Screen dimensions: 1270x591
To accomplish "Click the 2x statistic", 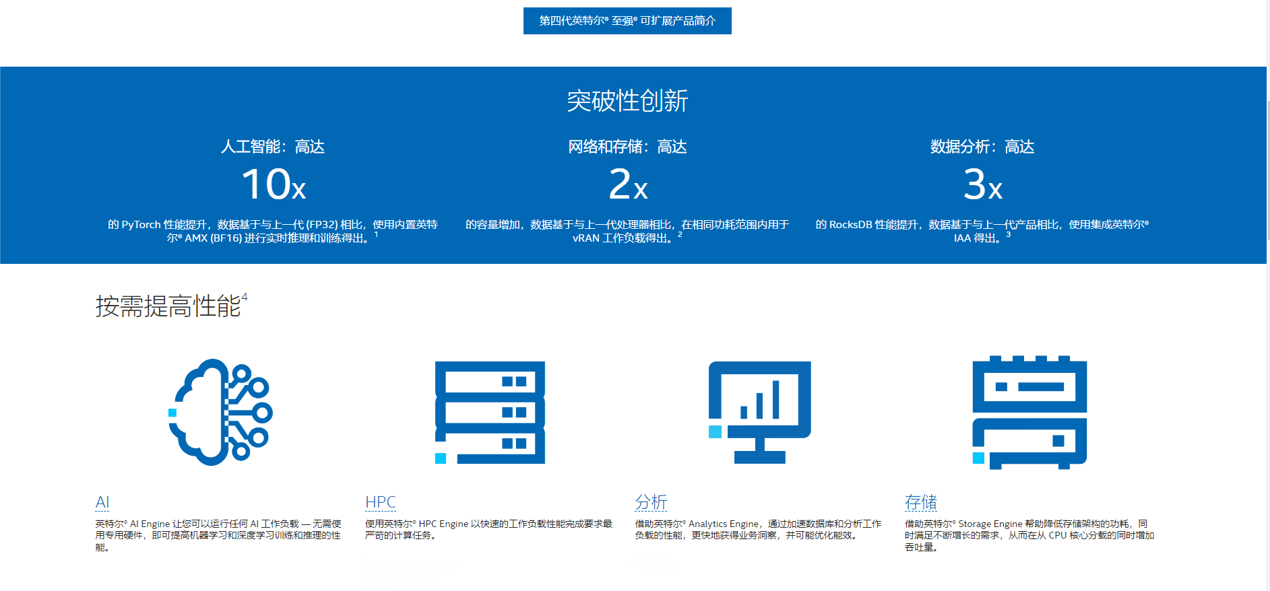I will pyautogui.click(x=628, y=184).
